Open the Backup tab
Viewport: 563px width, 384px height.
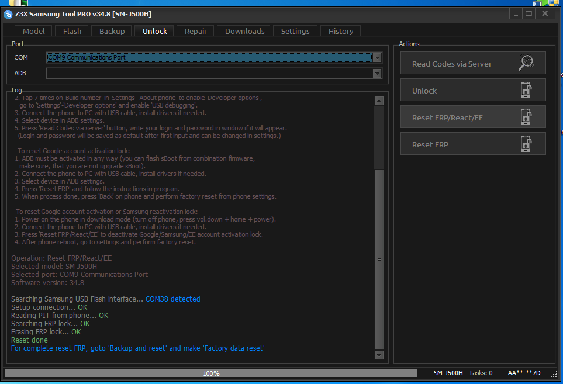coord(112,31)
